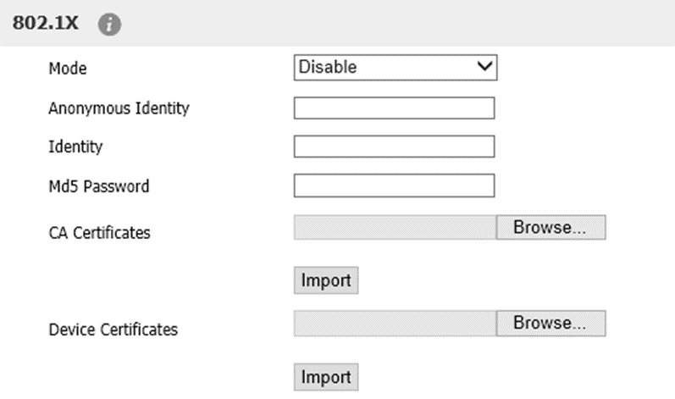This screenshot has height=399, width=675.
Task: Click the chevron arrow in Mode combo box
Action: [484, 67]
